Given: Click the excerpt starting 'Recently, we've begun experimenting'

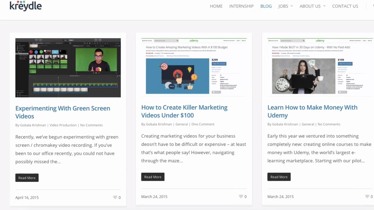Looking at the screenshot, I should [x=67, y=149].
